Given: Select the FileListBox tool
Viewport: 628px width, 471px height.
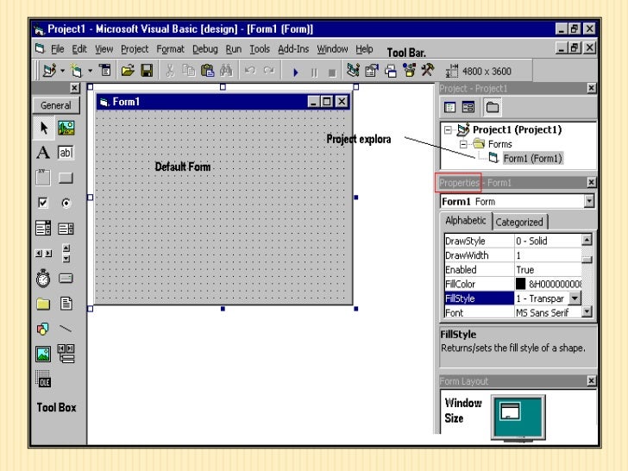Looking at the screenshot, I should pyautogui.click(x=66, y=304).
